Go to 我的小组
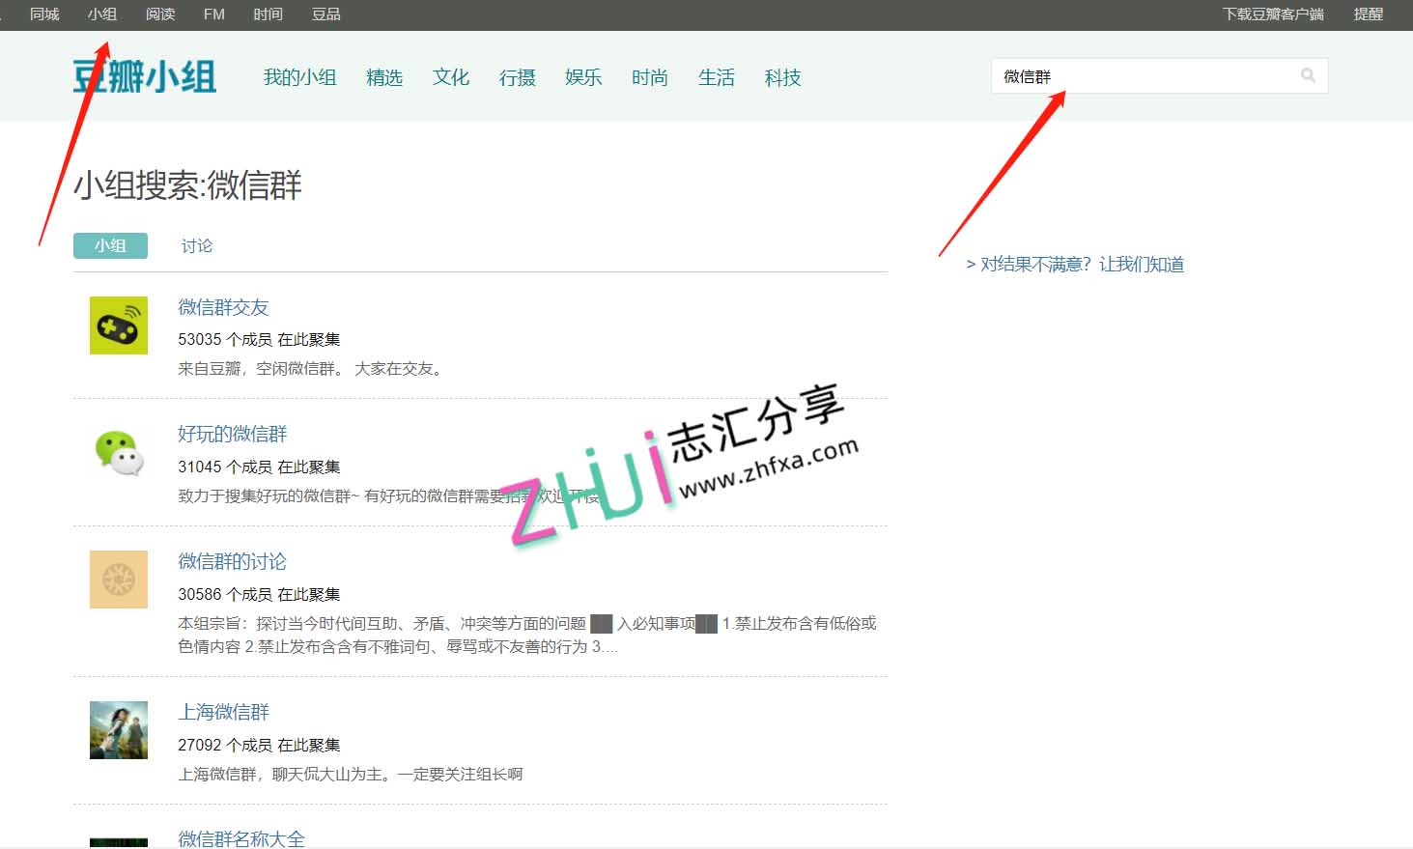This screenshot has height=849, width=1413. pyautogui.click(x=300, y=77)
